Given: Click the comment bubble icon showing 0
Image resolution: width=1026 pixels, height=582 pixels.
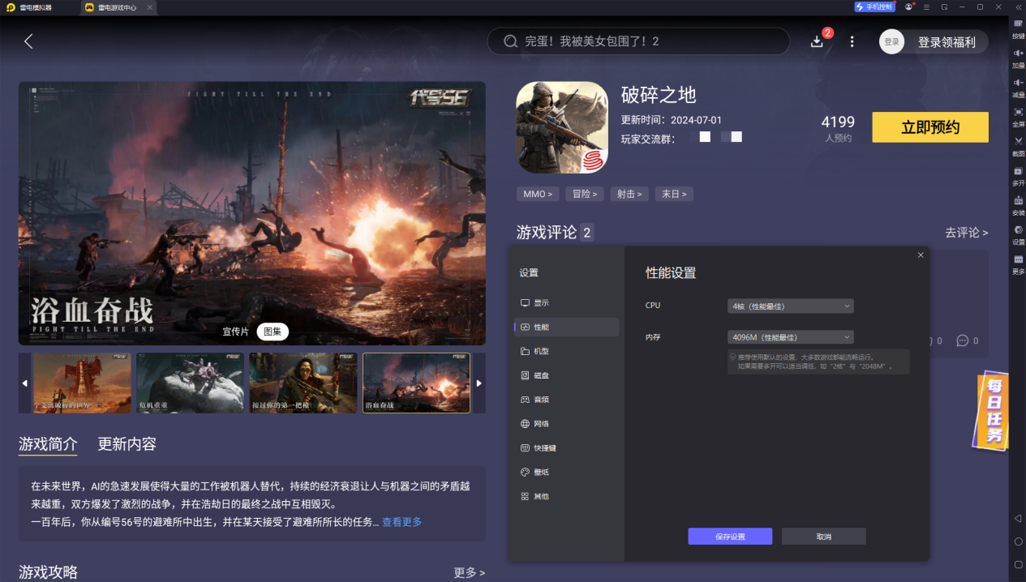Looking at the screenshot, I should coord(963,340).
